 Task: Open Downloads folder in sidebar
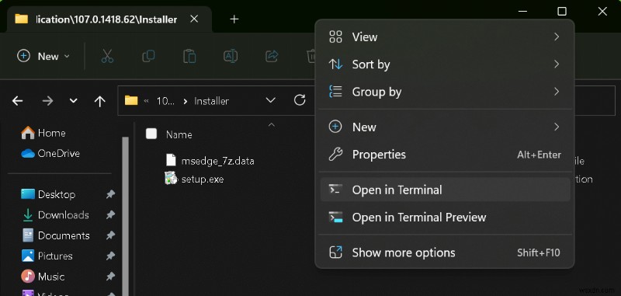(x=54, y=215)
